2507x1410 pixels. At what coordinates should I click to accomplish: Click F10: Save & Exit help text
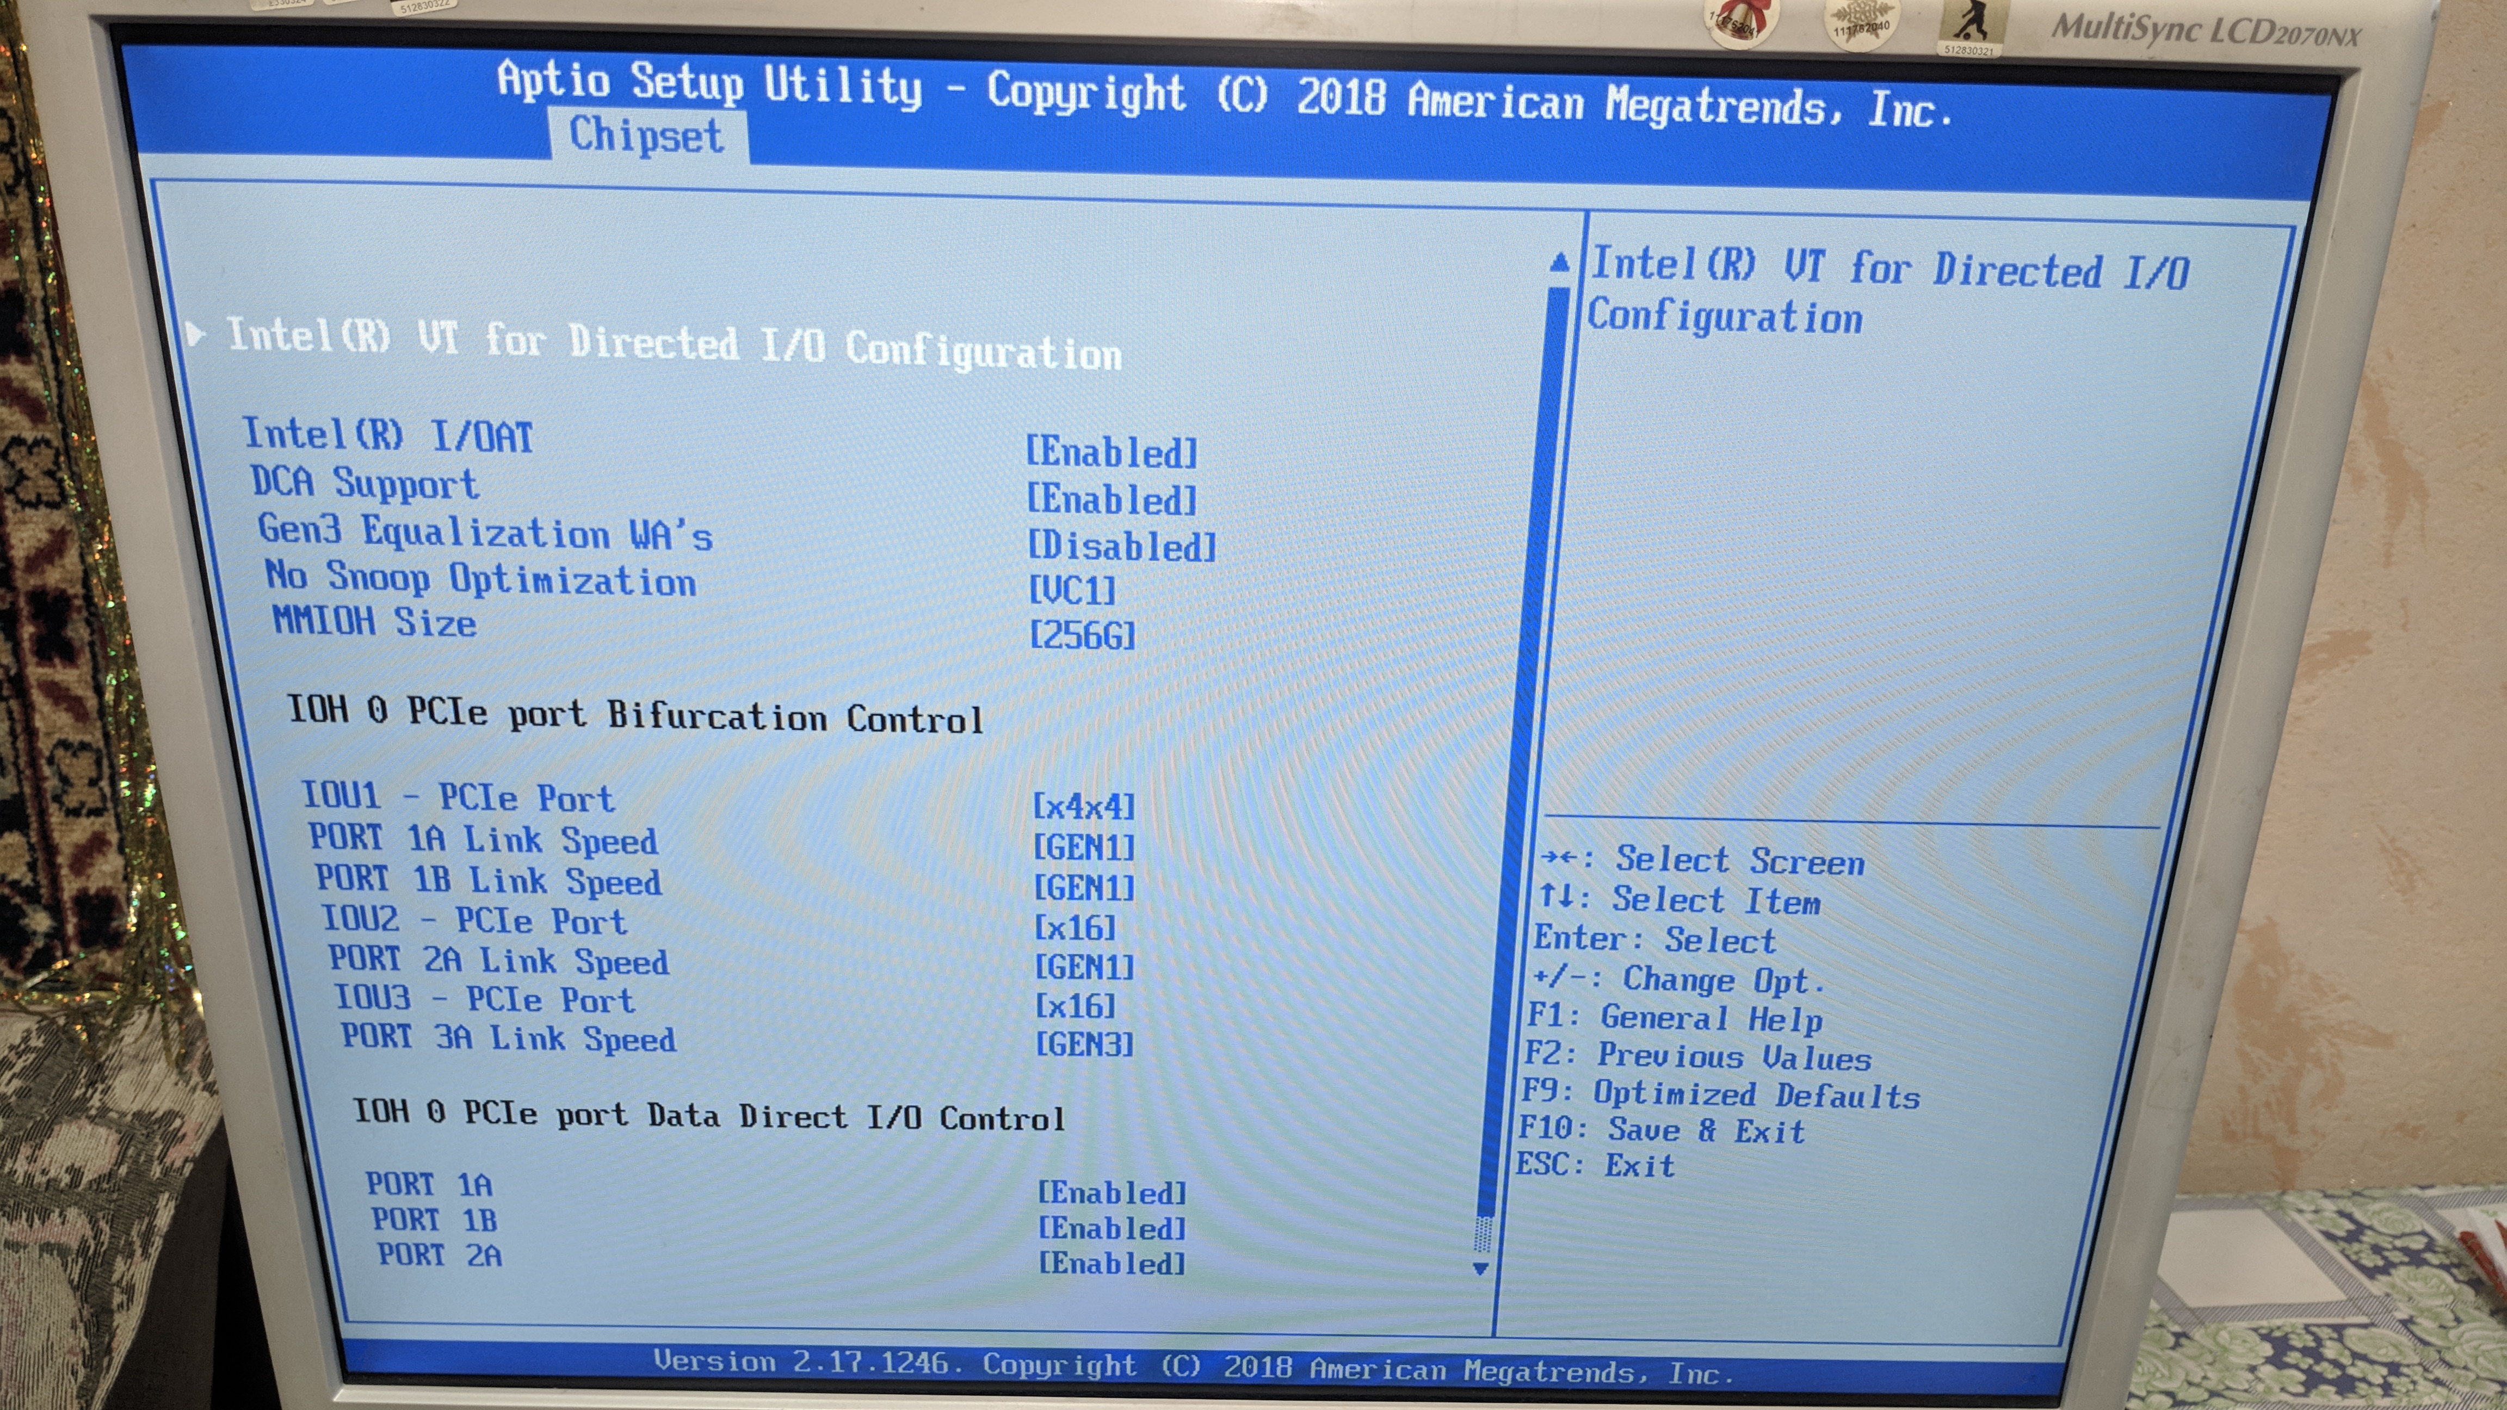click(x=1660, y=1130)
